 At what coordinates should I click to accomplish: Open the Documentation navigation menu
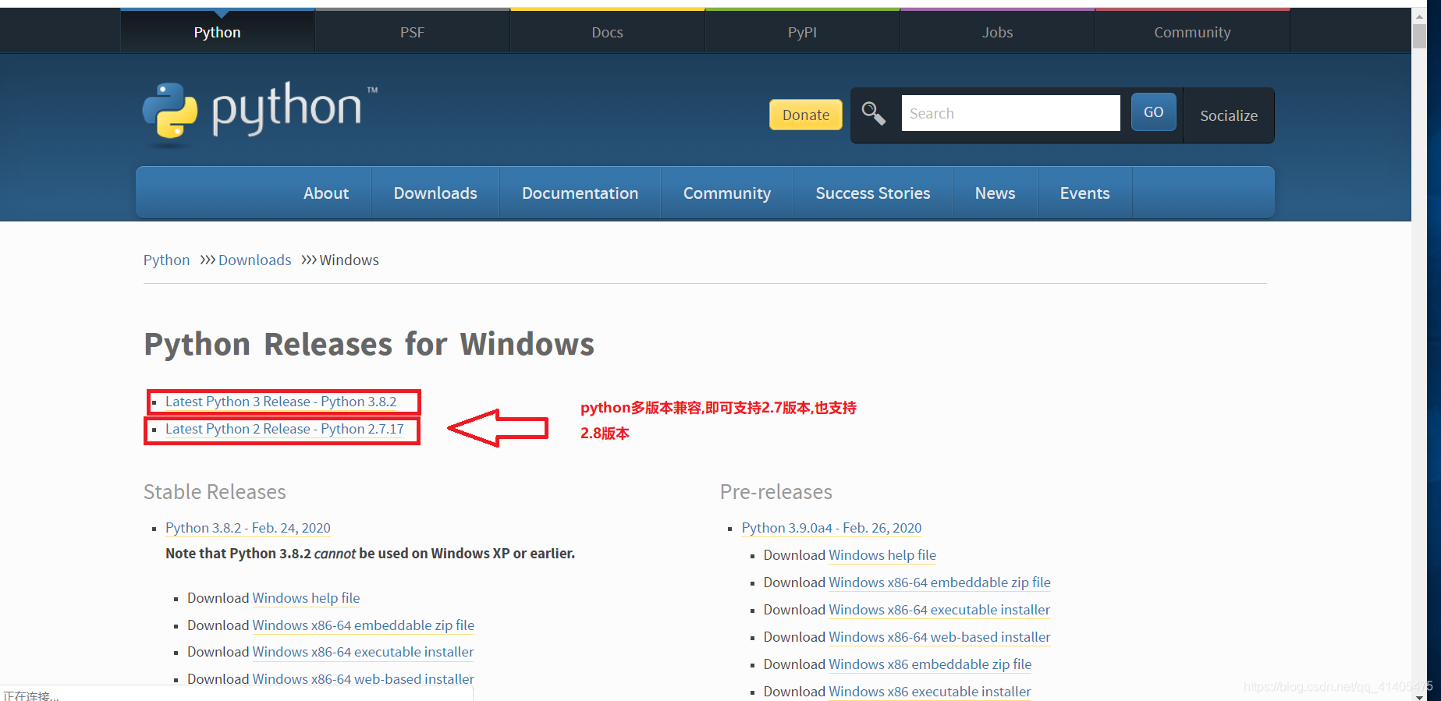(580, 193)
